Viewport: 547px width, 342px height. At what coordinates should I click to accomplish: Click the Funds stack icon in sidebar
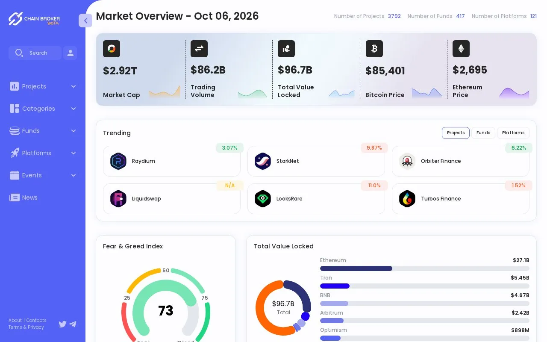[x=15, y=131]
